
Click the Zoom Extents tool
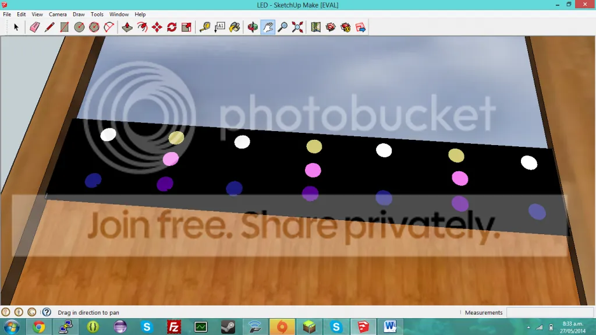pyautogui.click(x=297, y=27)
